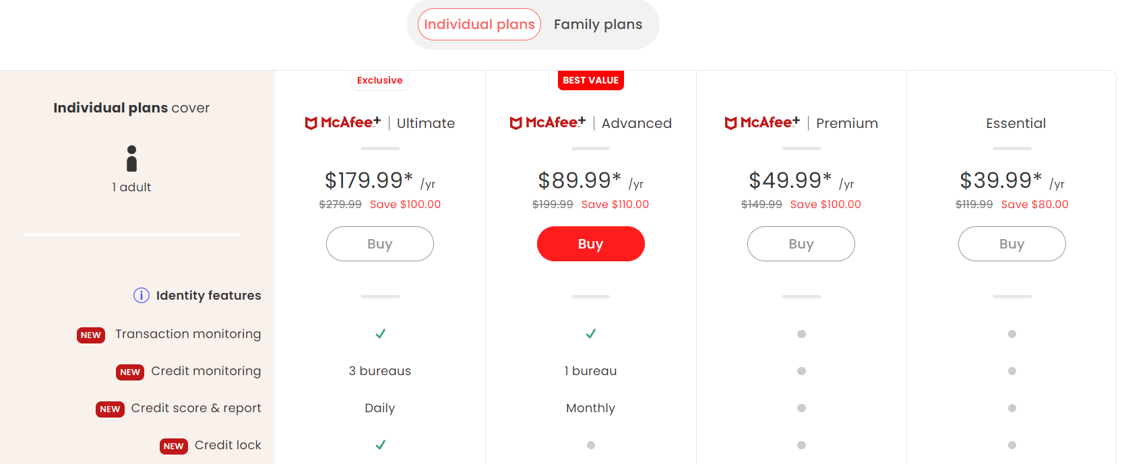Click Ultimate credit lock checkmark
The image size is (1122, 464).
coord(380,444)
